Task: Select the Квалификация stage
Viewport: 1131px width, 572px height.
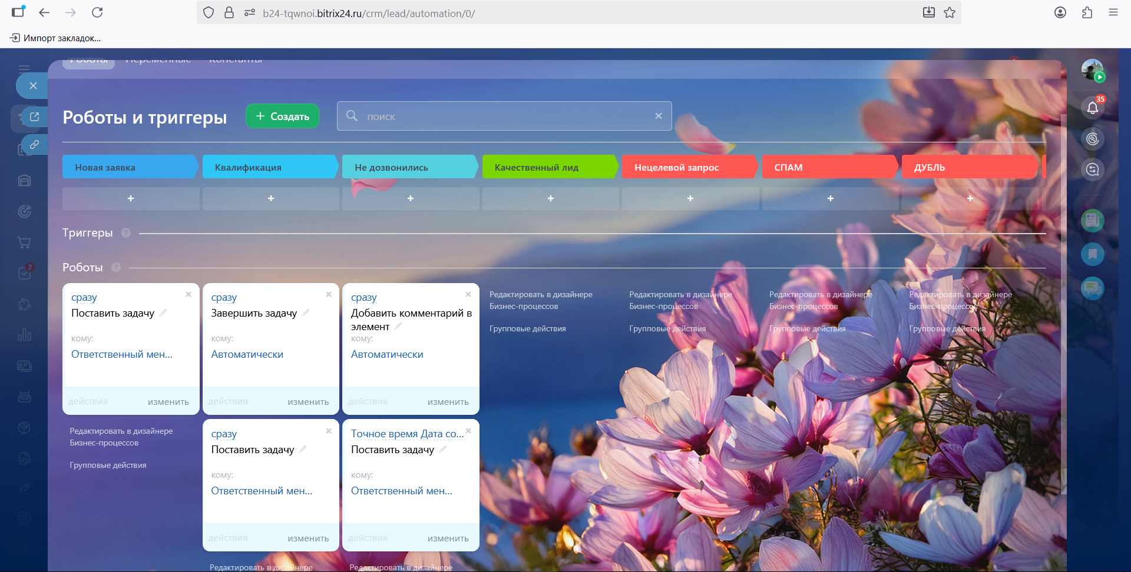Action: [x=270, y=167]
